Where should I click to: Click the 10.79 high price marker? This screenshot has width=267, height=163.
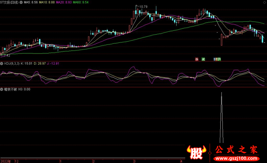(143, 7)
